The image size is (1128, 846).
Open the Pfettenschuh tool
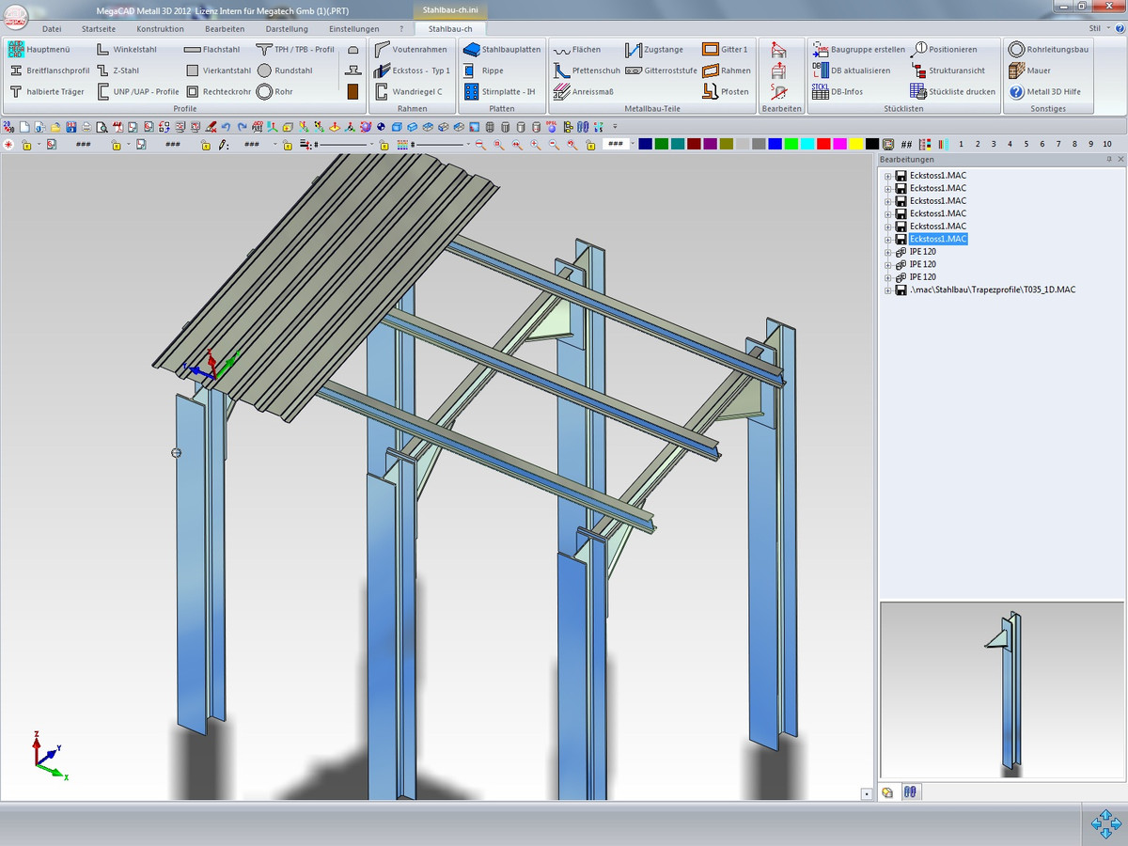[x=587, y=70]
